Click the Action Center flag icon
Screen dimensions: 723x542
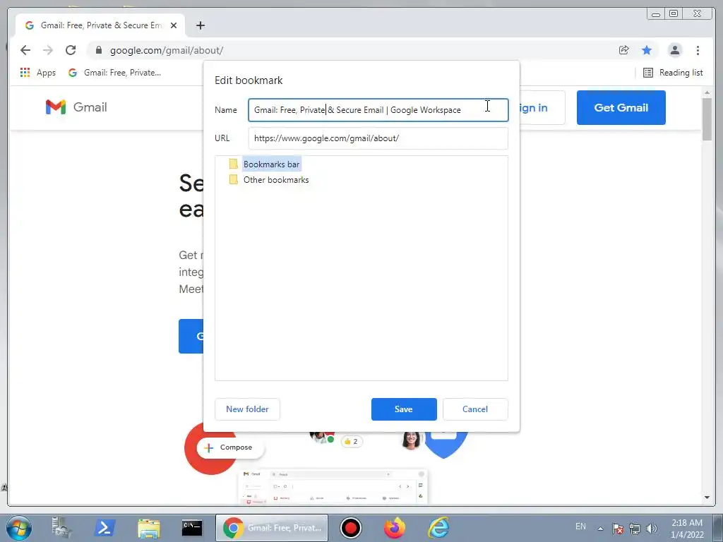[618, 529]
